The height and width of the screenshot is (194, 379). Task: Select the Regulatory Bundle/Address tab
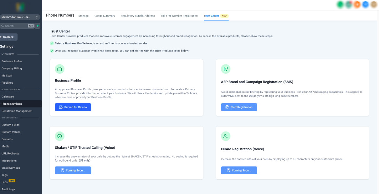pyautogui.click(x=138, y=16)
